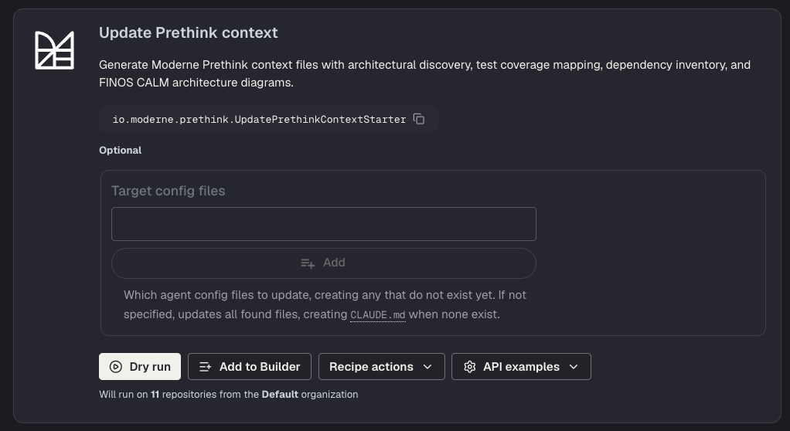Copy the recipe ID to clipboard
Image resolution: width=790 pixels, height=431 pixels.
[419, 119]
